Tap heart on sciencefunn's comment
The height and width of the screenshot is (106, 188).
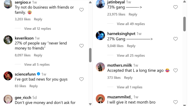coord(81,79)
